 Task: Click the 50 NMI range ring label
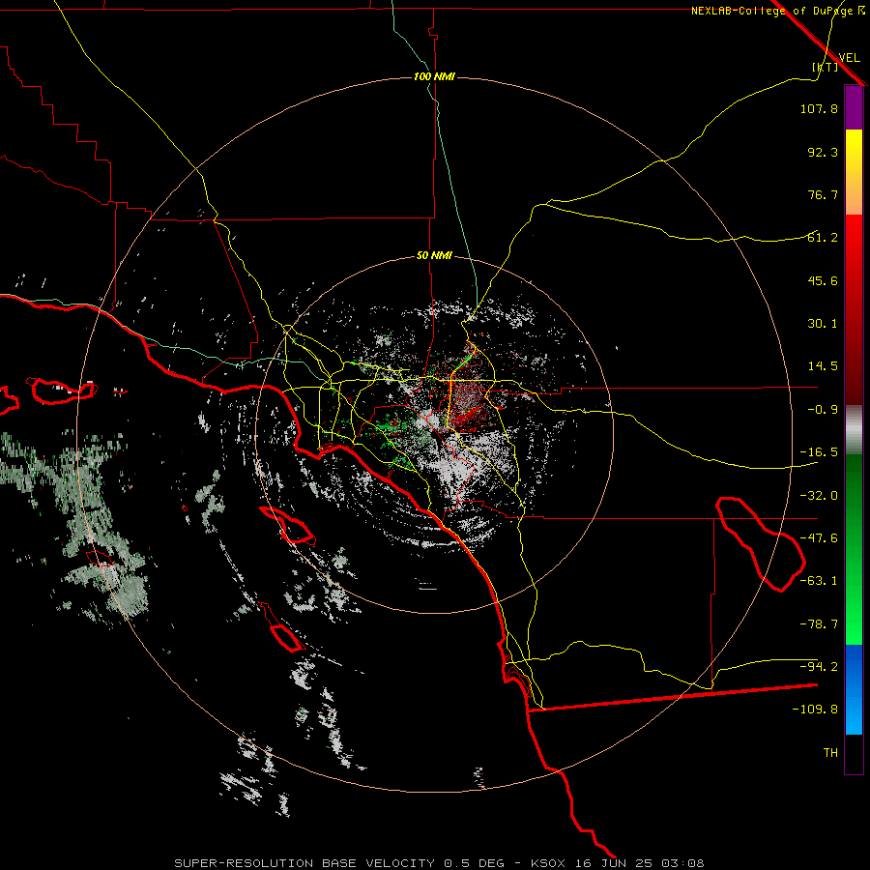tap(434, 256)
